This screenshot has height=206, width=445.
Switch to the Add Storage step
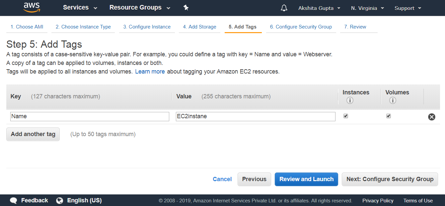click(199, 27)
